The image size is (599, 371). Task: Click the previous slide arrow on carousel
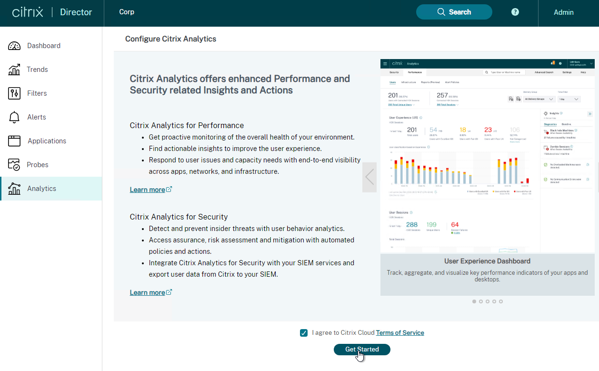[369, 177]
